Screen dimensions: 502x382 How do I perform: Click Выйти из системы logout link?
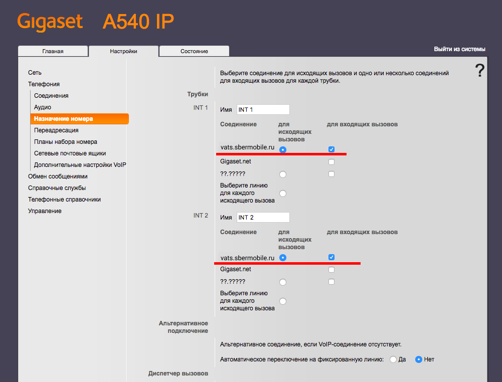coord(459,49)
